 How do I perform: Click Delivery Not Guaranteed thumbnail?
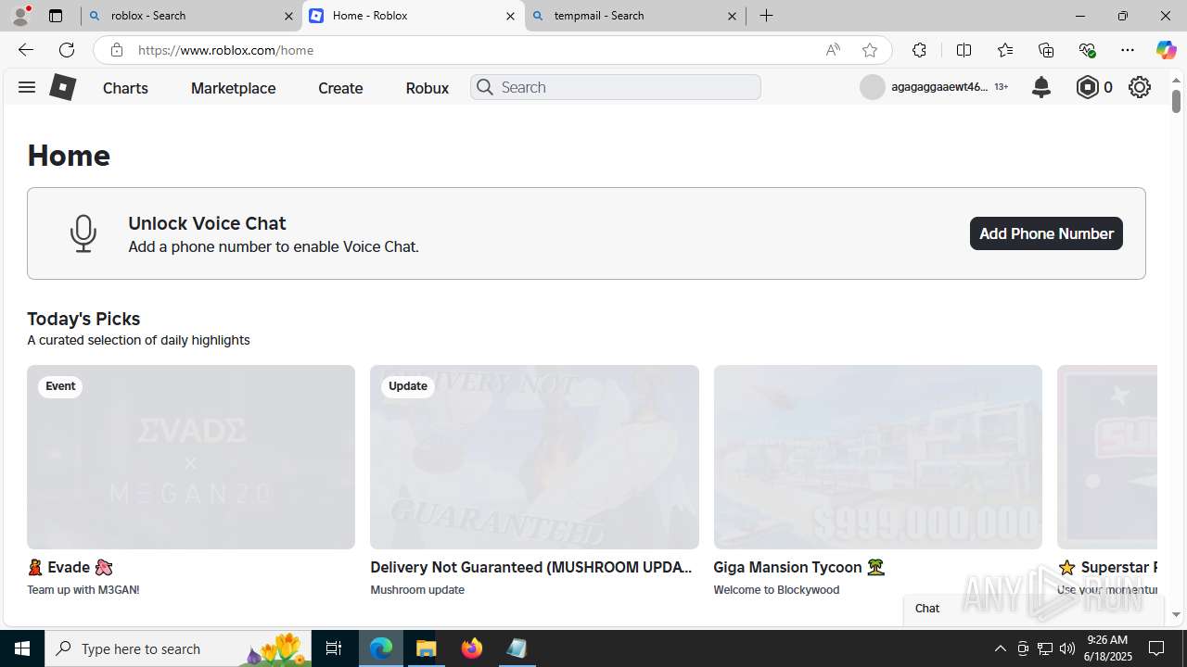coord(534,457)
